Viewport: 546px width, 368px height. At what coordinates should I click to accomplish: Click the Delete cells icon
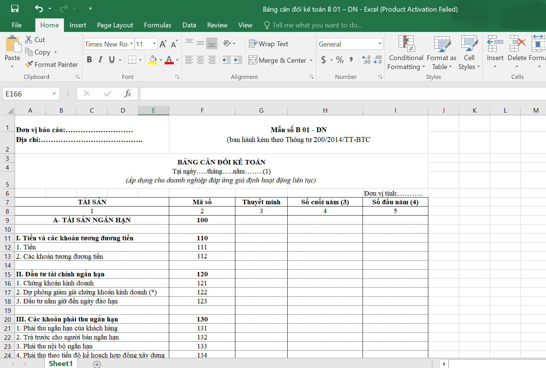pos(517,44)
